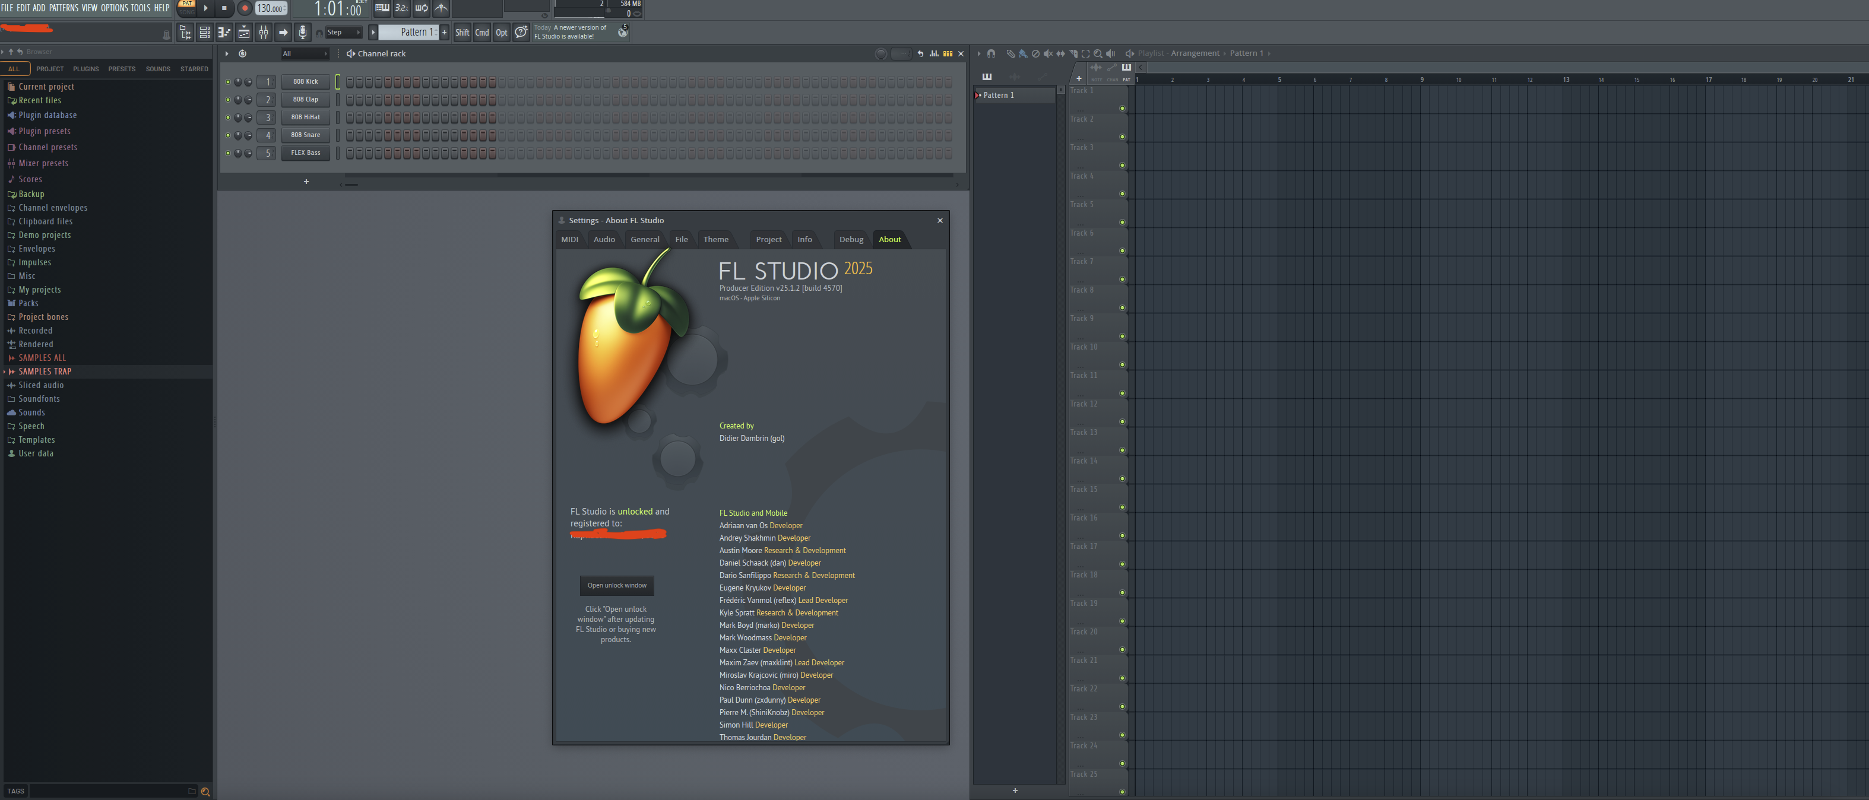Click the Channel rack graph editor icon
This screenshot has height=800, width=1869.
click(x=934, y=53)
